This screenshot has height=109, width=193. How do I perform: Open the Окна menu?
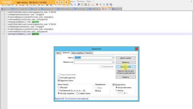[89, 1]
